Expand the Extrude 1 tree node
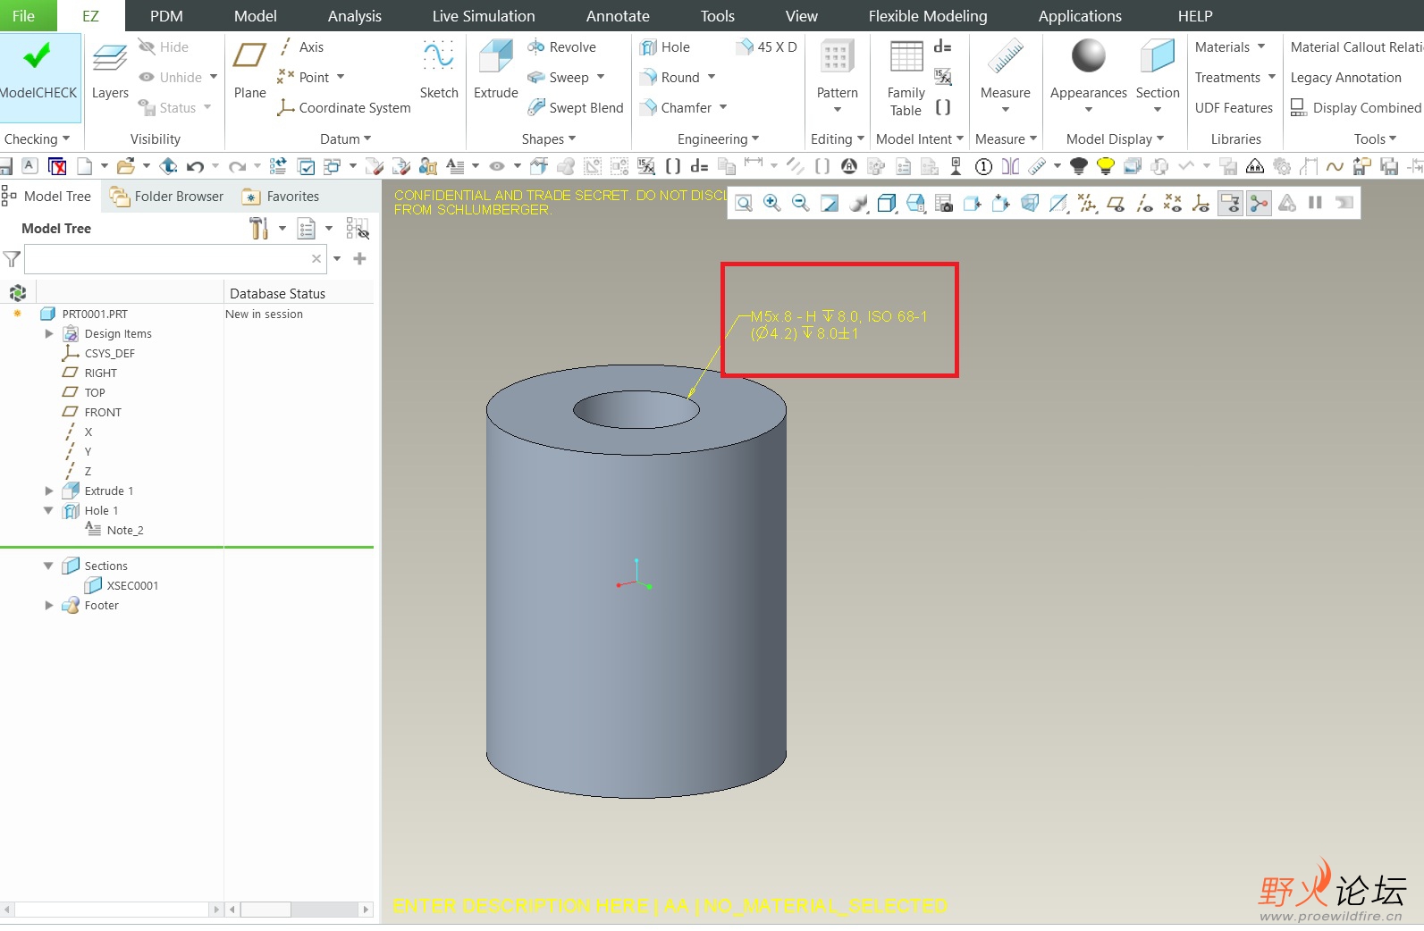Viewport: 1424px width, 931px height. click(49, 491)
